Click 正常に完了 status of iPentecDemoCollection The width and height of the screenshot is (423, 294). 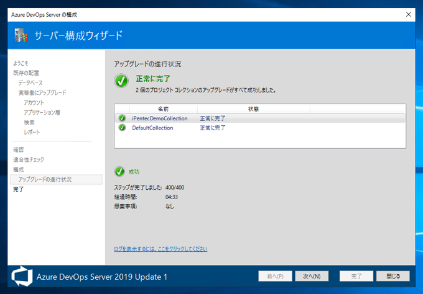coord(213,118)
